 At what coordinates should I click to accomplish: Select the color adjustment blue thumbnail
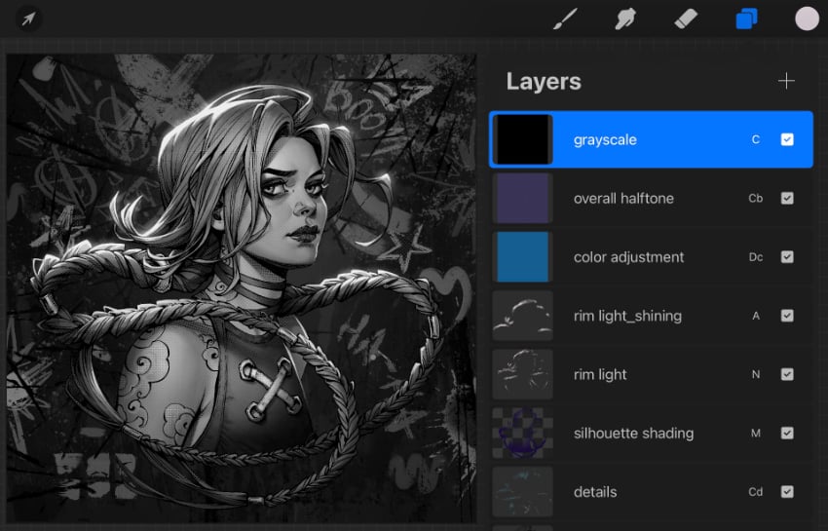tap(523, 257)
